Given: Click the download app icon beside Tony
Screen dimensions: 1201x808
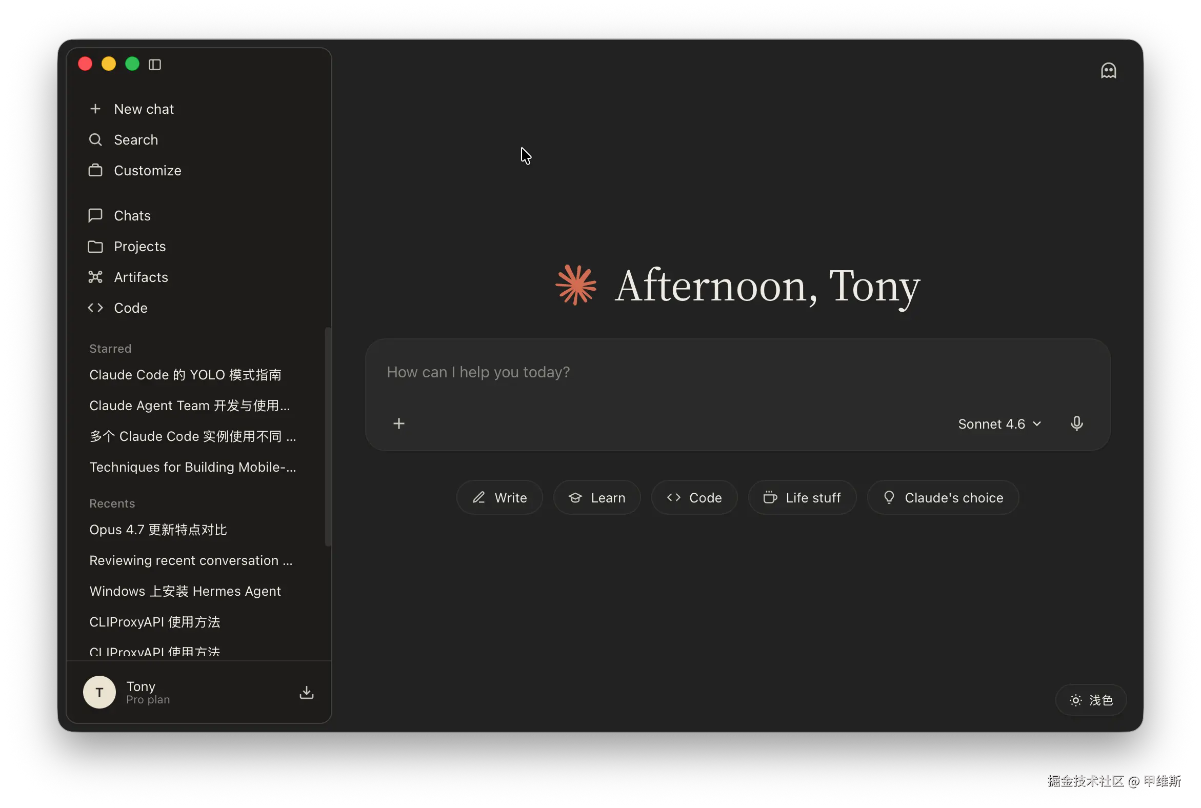Looking at the screenshot, I should [x=307, y=692].
